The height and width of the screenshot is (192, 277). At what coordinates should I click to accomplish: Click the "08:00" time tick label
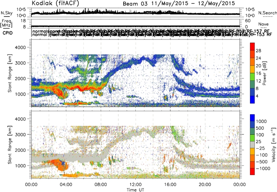[x=101, y=185]
